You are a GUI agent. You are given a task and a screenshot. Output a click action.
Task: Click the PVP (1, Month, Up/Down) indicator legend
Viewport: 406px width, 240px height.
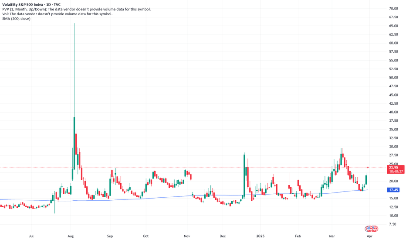(76, 9)
